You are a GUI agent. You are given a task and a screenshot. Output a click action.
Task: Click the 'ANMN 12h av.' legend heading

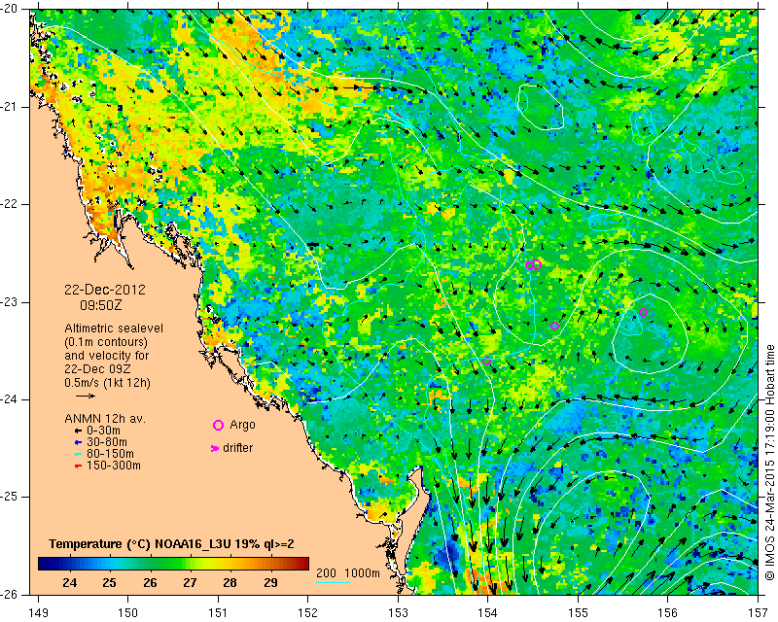click(x=105, y=419)
